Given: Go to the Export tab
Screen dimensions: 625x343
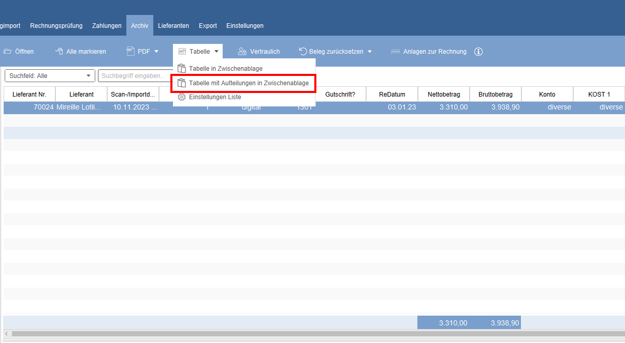Looking at the screenshot, I should pos(208,25).
